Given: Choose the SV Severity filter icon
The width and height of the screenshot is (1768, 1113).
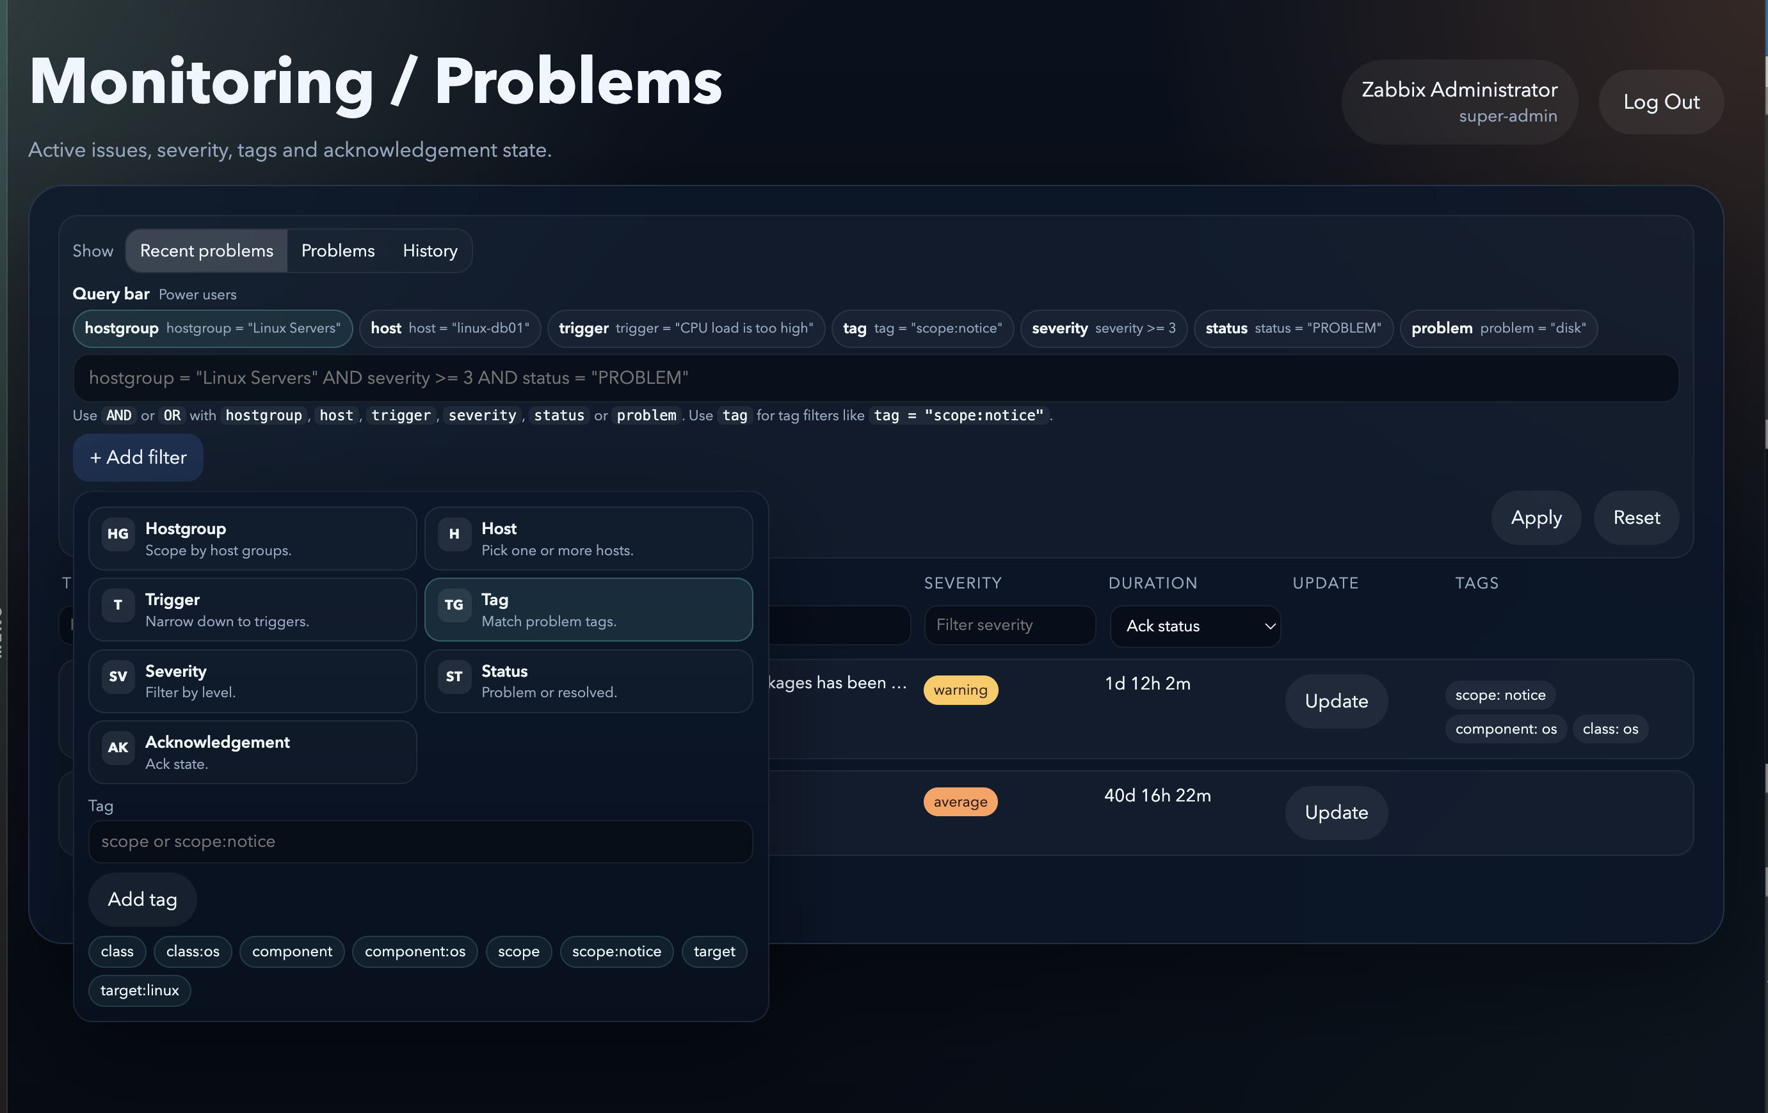Looking at the screenshot, I should click(x=118, y=677).
